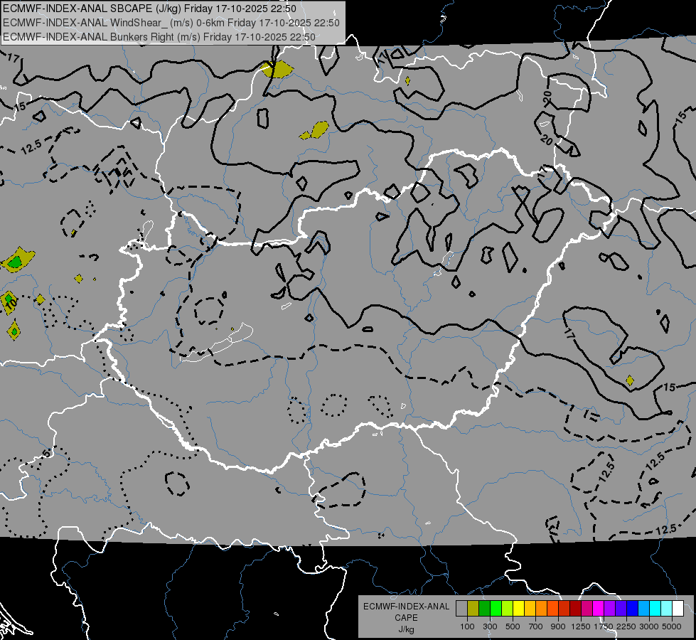This screenshot has width=696, height=640.
Task: Click the sky blue legend swatch
Action: pyautogui.click(x=643, y=609)
